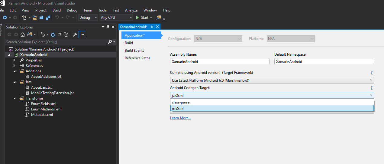
Task: Click the Save All icon
Action: tap(48, 18)
